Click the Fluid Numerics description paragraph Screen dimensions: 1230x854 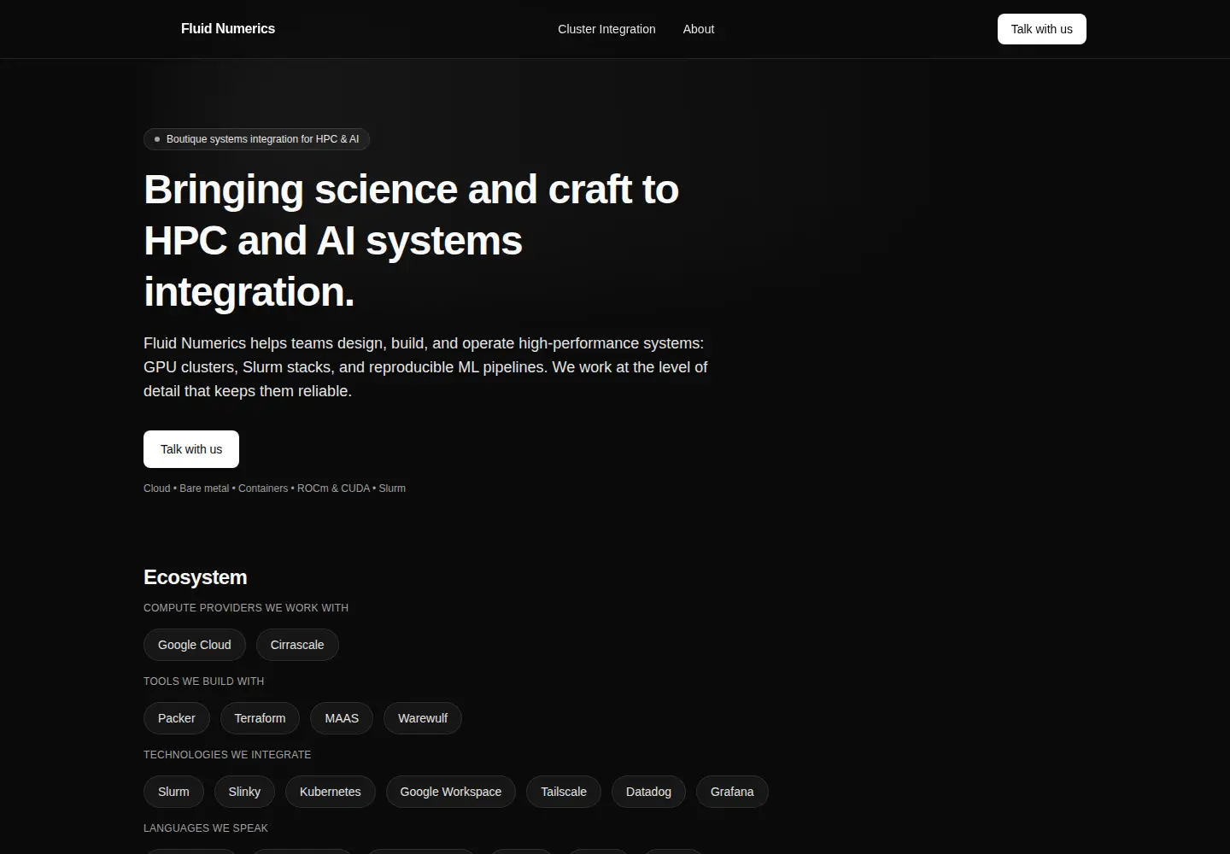[x=425, y=367]
